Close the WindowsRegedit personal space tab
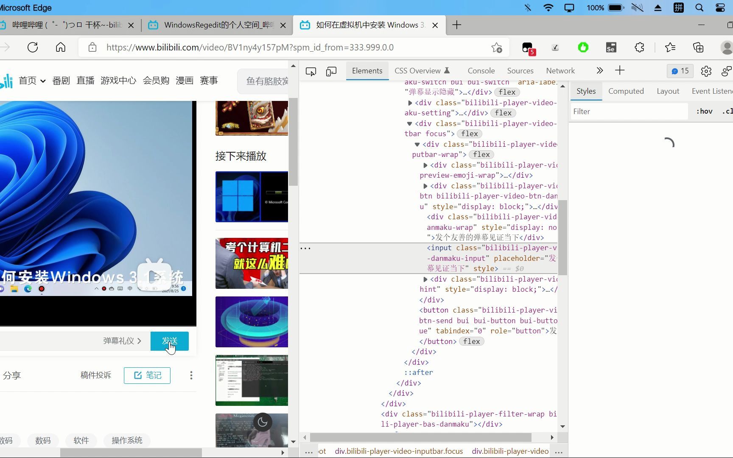This screenshot has width=733, height=458. [283, 25]
